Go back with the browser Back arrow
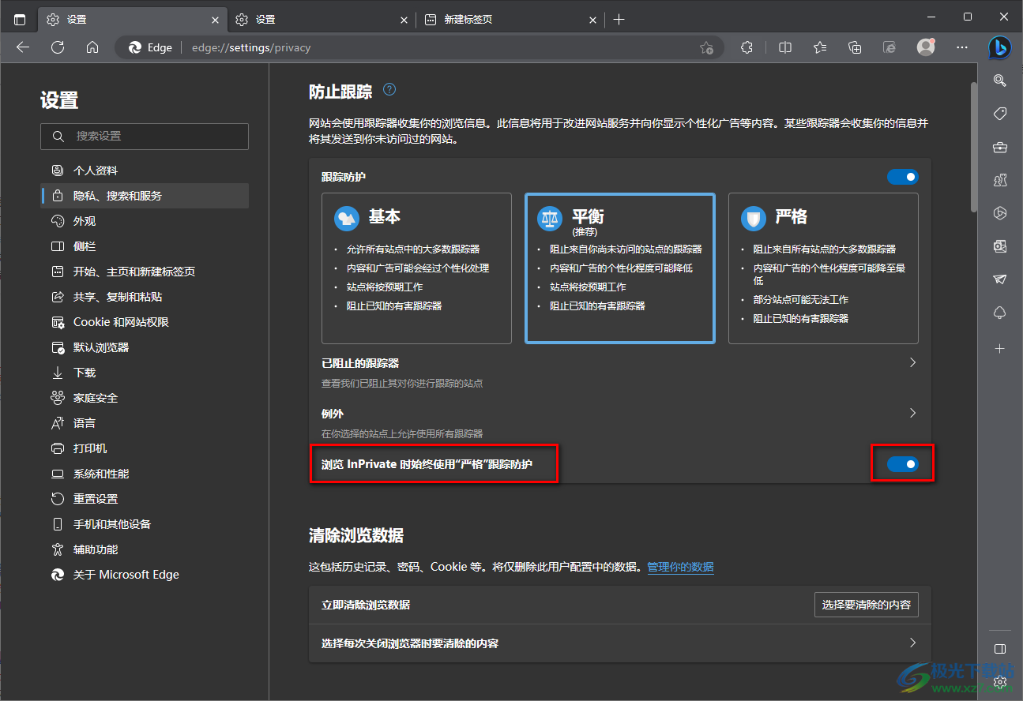 point(23,47)
